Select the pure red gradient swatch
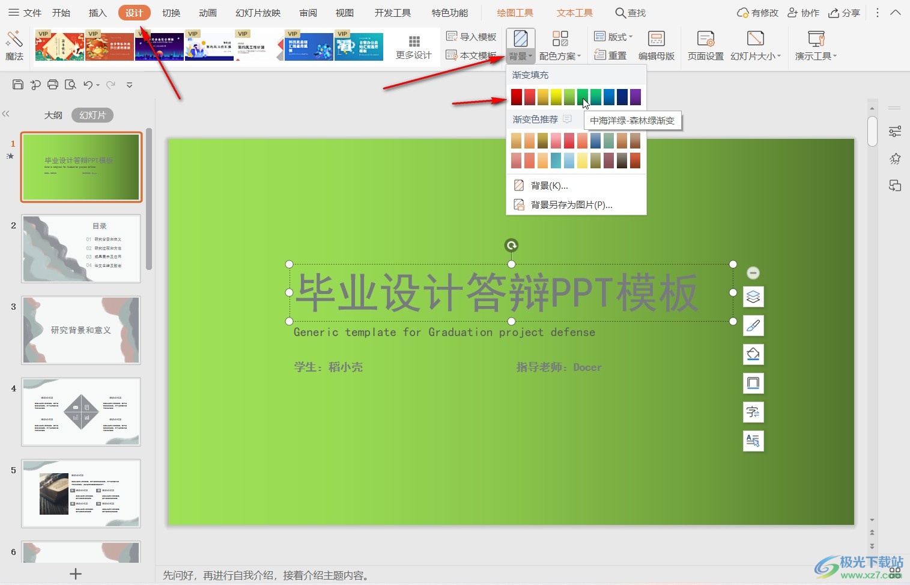The width and height of the screenshot is (910, 585). [517, 97]
